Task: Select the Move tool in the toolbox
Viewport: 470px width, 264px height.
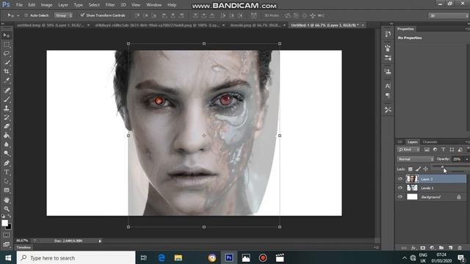Action: [x=7, y=35]
